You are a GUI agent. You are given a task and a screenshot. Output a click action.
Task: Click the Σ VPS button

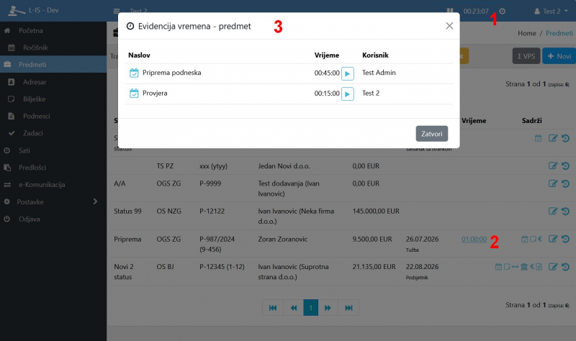coord(526,56)
